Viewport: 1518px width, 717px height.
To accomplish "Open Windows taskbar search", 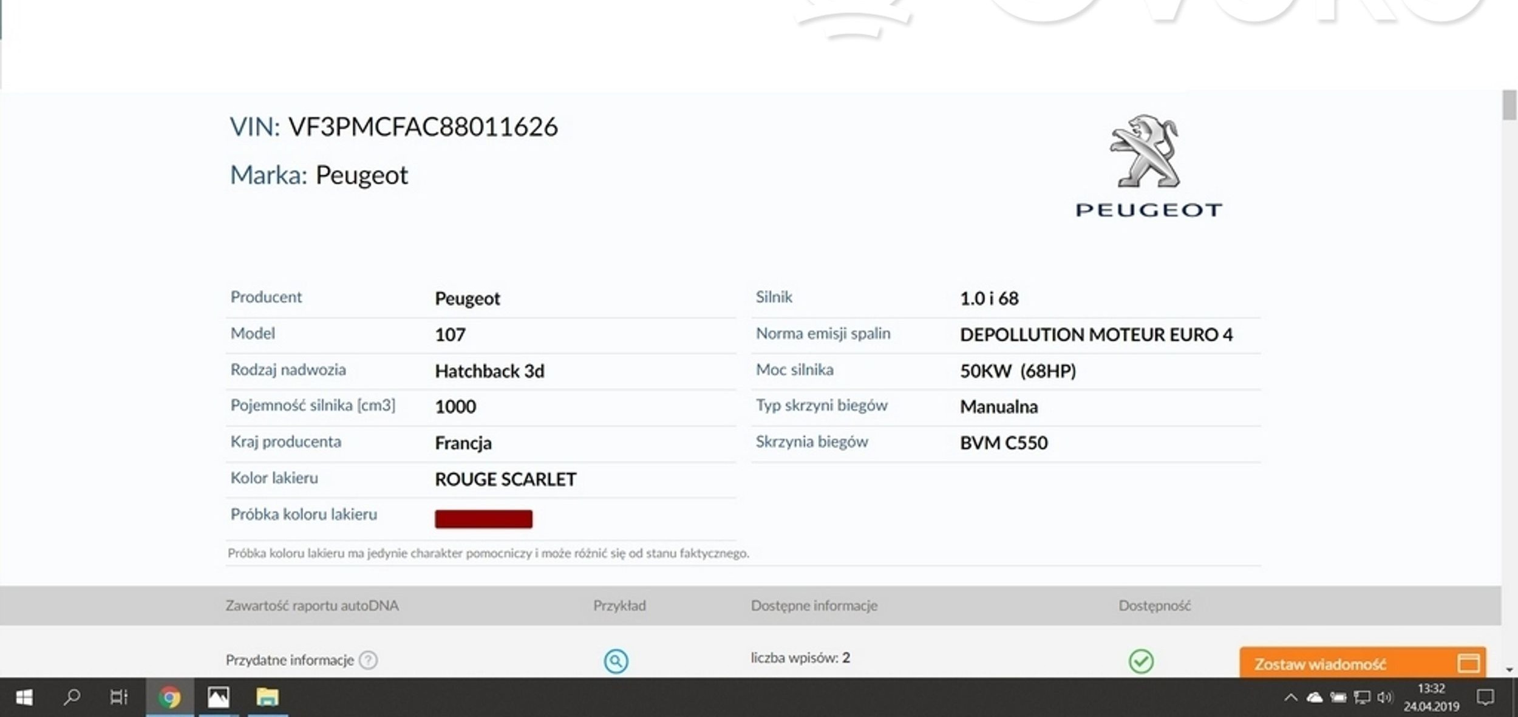I will pyautogui.click(x=72, y=697).
